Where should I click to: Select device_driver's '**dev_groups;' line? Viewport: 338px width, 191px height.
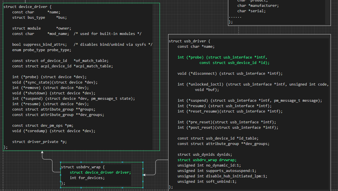click(x=58, y=115)
